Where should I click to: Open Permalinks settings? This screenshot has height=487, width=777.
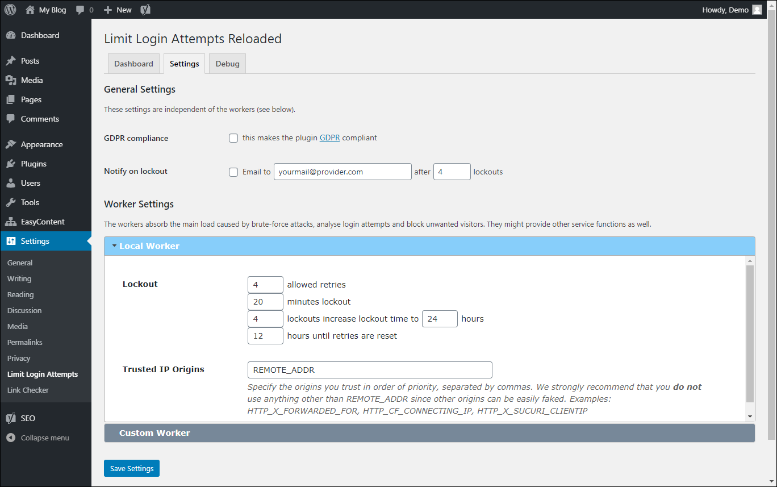[25, 342]
